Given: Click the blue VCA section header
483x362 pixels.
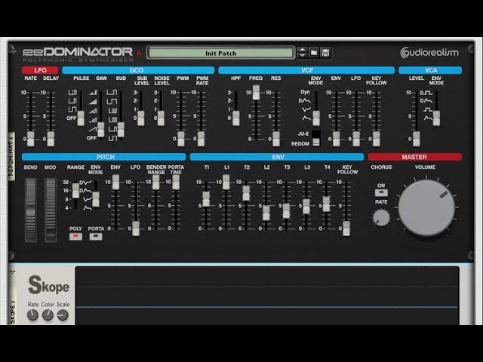Looking at the screenshot, I should [430, 70].
